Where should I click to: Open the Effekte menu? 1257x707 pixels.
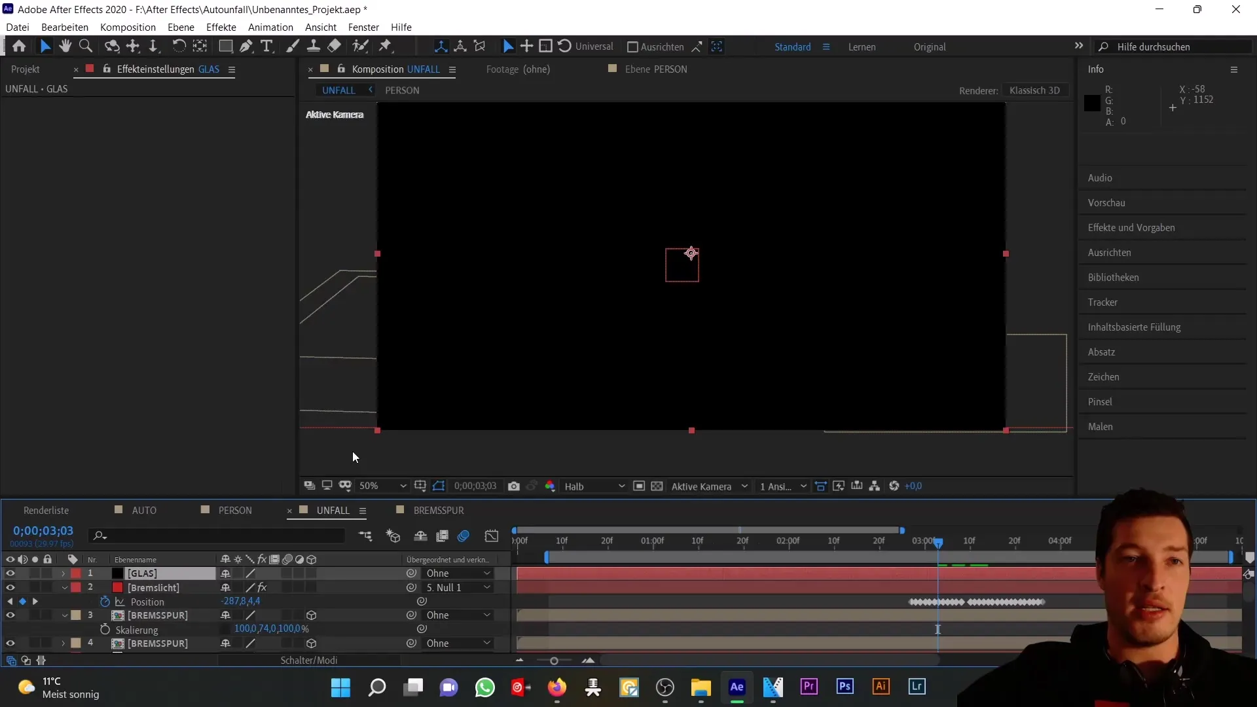(x=221, y=27)
